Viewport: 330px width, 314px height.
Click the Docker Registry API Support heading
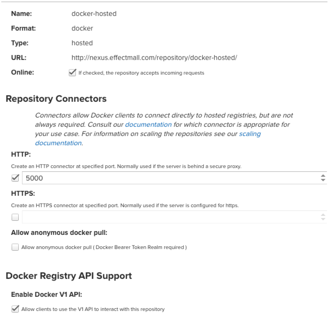coord(69,276)
